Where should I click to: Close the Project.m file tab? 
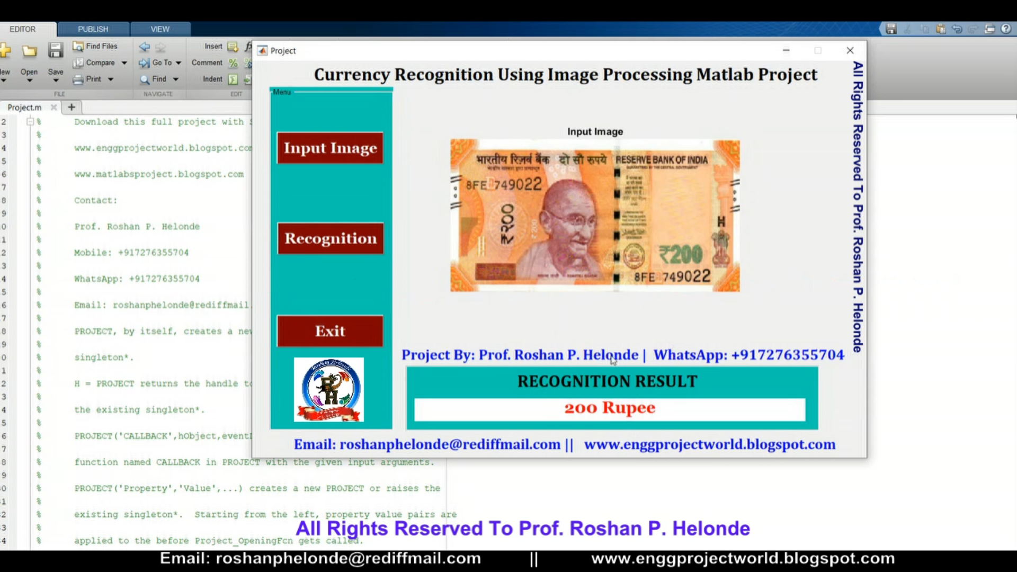tap(53, 107)
